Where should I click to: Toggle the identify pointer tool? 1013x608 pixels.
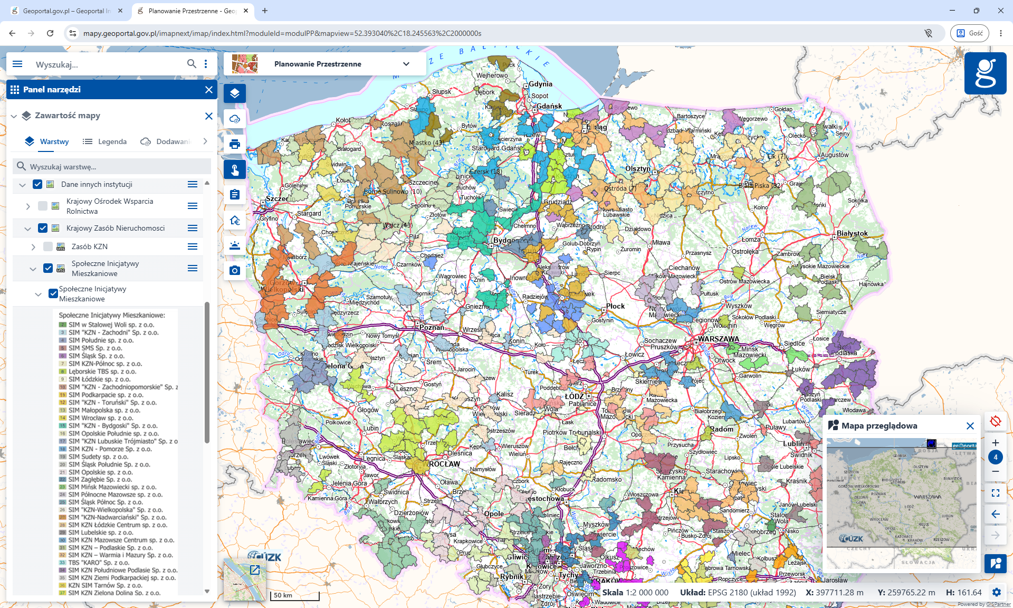pos(235,169)
